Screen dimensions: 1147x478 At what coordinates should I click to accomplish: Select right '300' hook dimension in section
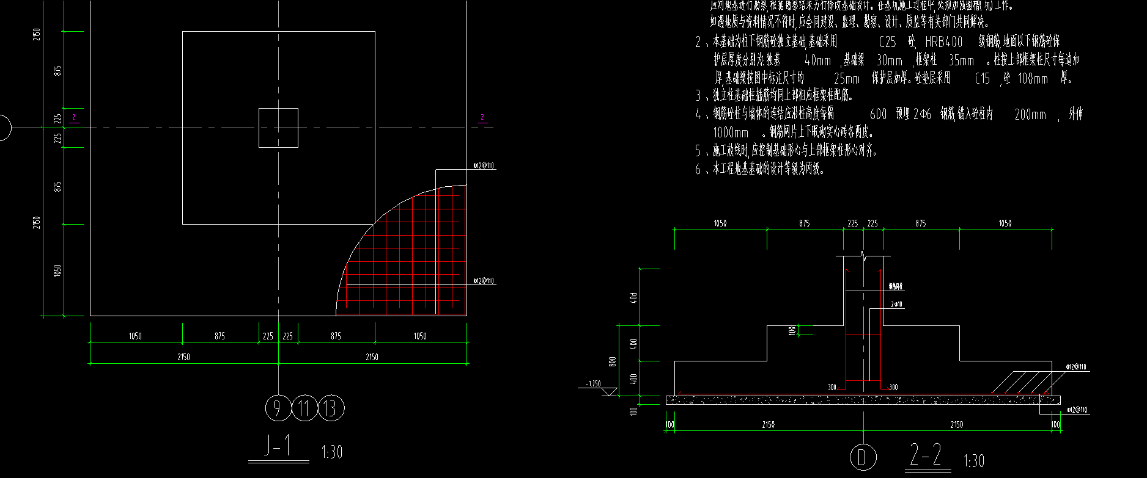point(893,388)
